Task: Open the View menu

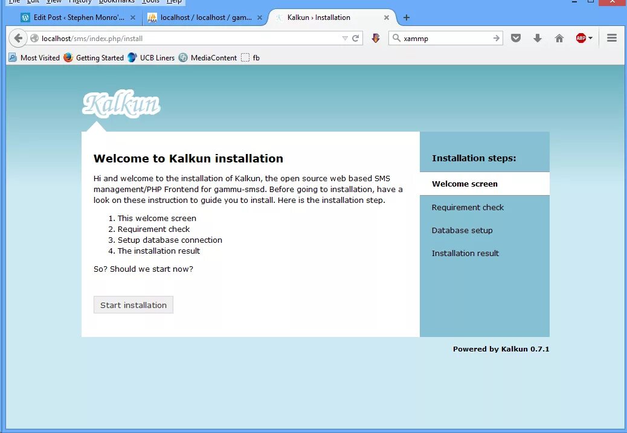Action: [54, 2]
